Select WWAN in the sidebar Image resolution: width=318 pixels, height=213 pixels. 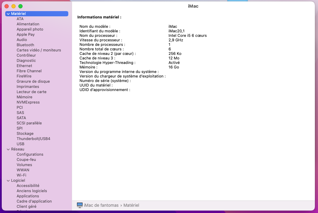click(x=23, y=170)
